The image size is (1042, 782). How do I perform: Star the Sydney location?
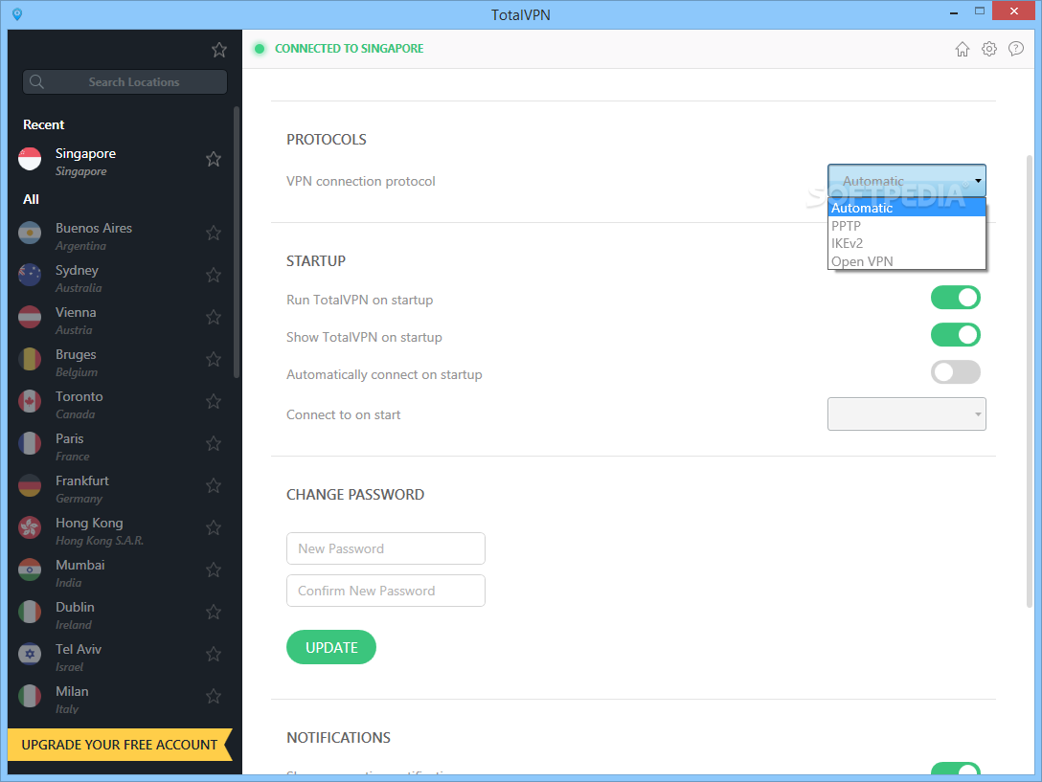coord(214,275)
